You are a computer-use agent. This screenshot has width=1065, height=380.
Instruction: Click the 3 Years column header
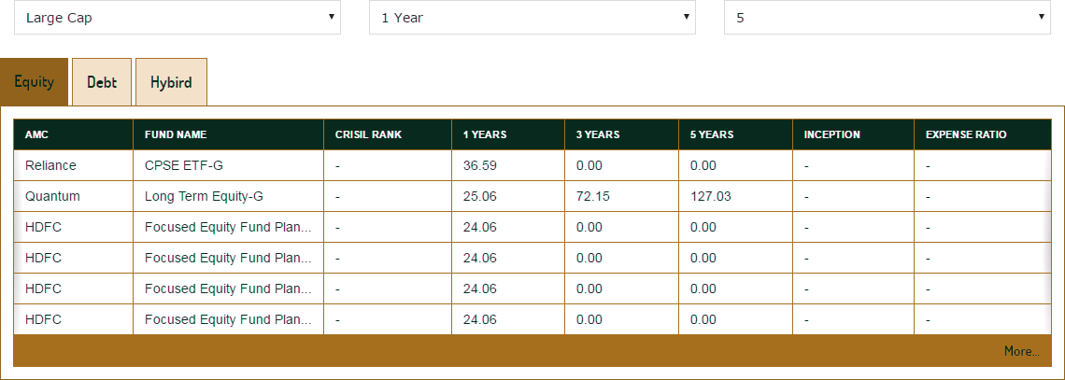click(598, 134)
